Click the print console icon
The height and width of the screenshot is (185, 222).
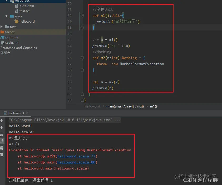[2, 148]
